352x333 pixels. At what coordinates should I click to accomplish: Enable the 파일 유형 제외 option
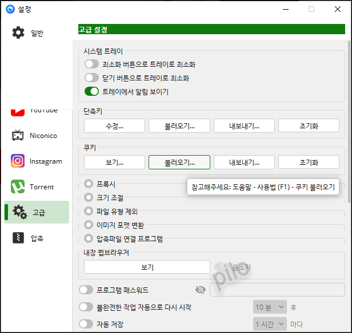point(89,211)
